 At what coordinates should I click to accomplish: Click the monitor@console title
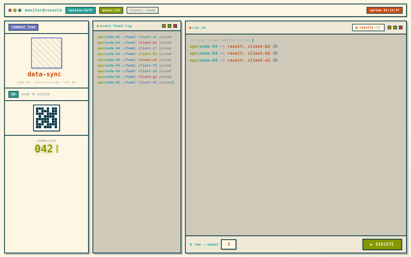43,10
